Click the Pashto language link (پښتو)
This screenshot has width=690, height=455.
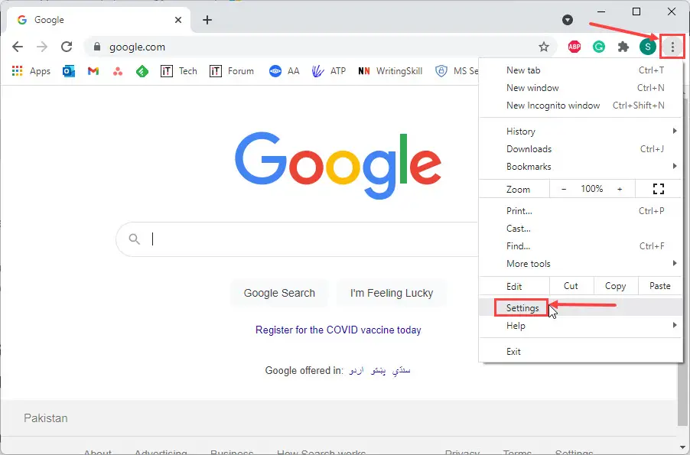pos(379,371)
